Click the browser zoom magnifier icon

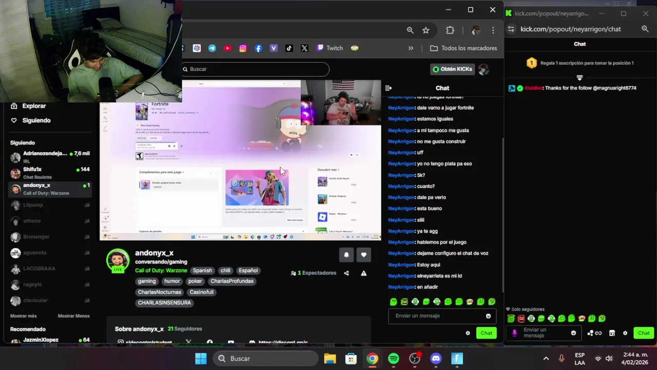click(x=410, y=30)
